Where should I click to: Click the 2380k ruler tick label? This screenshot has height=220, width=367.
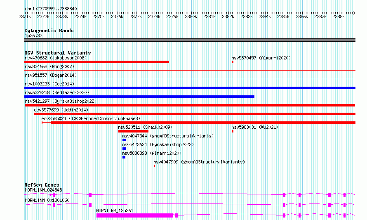point(191,17)
